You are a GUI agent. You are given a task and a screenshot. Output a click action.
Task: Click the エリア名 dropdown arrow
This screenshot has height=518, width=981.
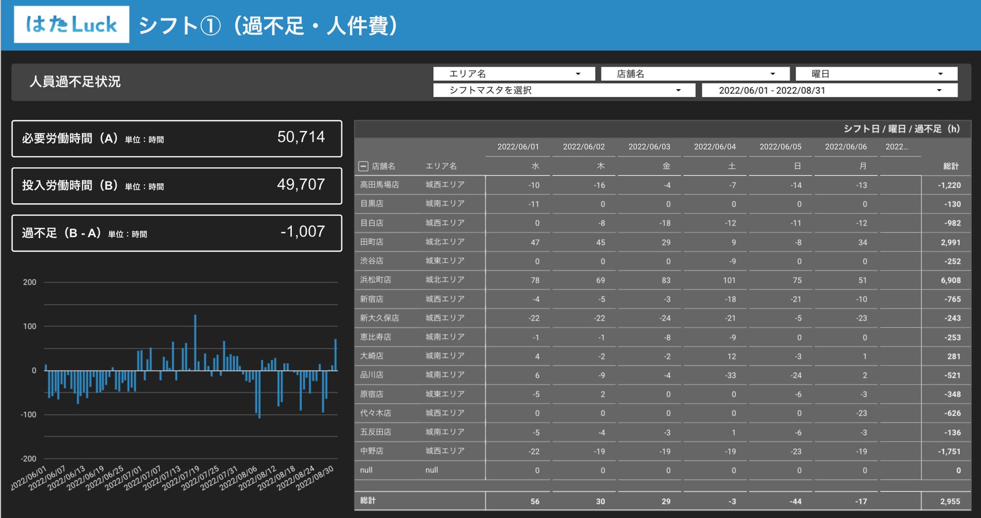578,74
